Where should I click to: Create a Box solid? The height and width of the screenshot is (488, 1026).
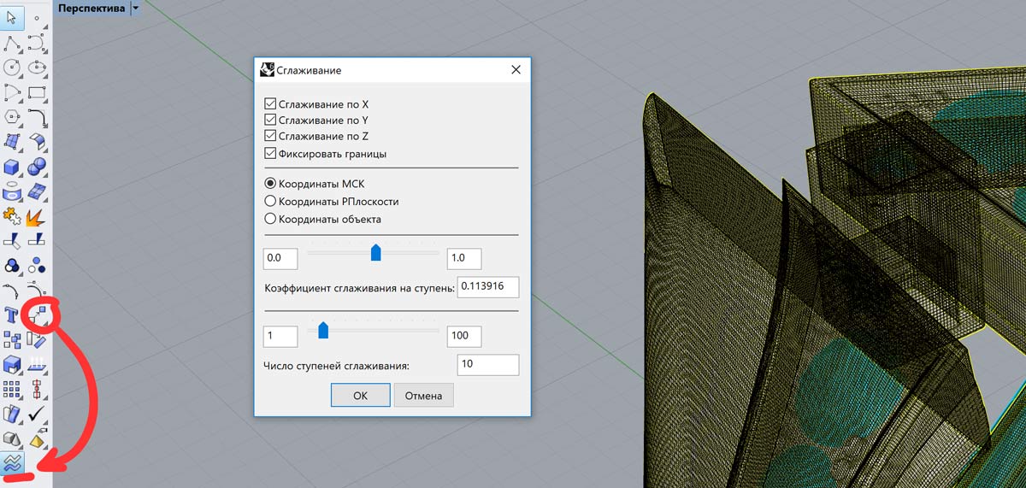12,166
